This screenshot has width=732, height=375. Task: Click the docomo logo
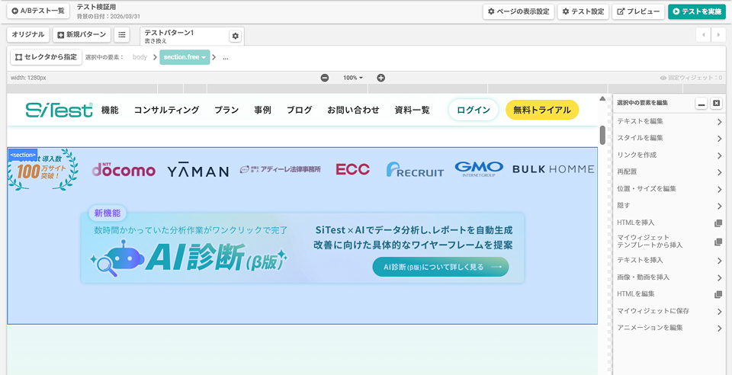124,170
